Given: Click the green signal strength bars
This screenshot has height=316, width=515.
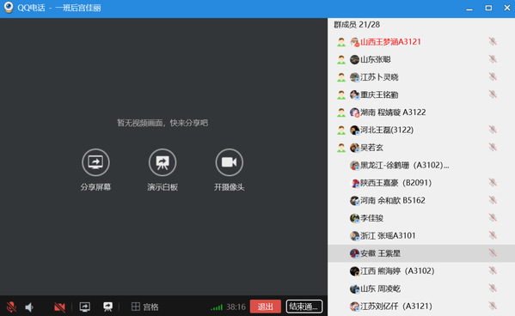Looking at the screenshot, I should (217, 307).
